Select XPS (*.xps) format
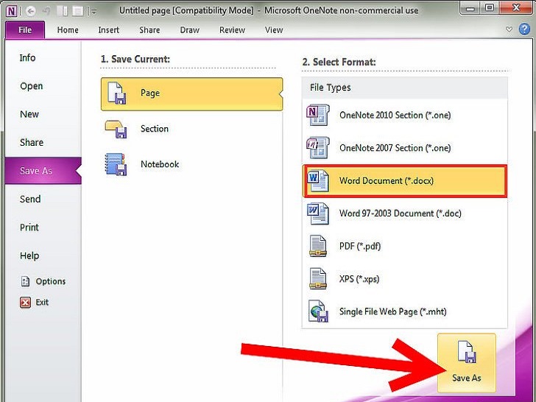Image resolution: width=536 pixels, height=402 pixels. point(405,279)
